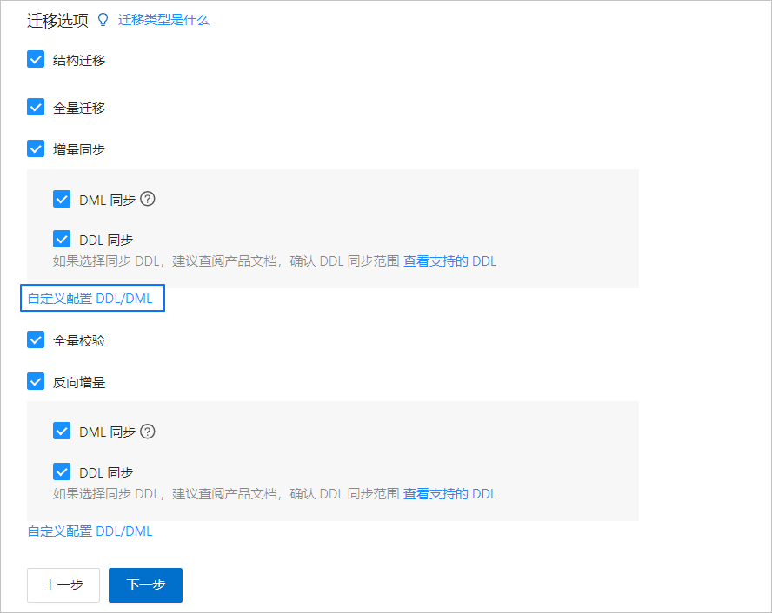Toggle DML 同步 under 增量同步
This screenshot has width=772, height=613.
[x=62, y=199]
